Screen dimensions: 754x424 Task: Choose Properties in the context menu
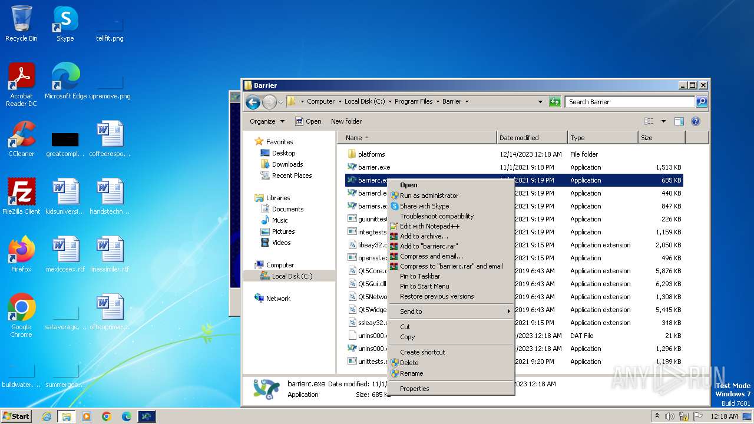[451, 389]
